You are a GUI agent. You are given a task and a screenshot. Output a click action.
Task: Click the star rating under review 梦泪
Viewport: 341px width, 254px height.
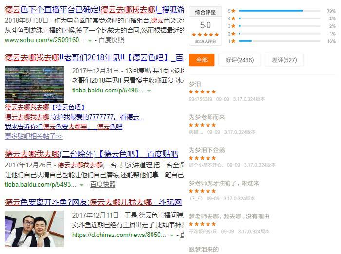click(x=202, y=92)
